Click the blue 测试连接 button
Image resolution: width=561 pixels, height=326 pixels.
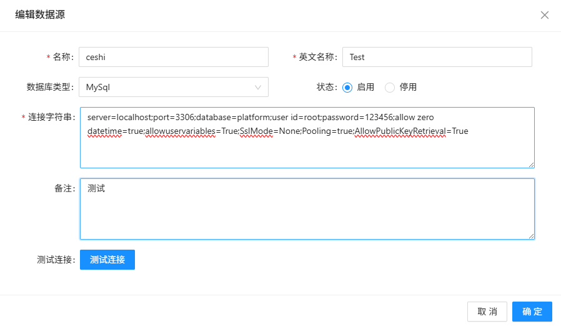point(107,260)
